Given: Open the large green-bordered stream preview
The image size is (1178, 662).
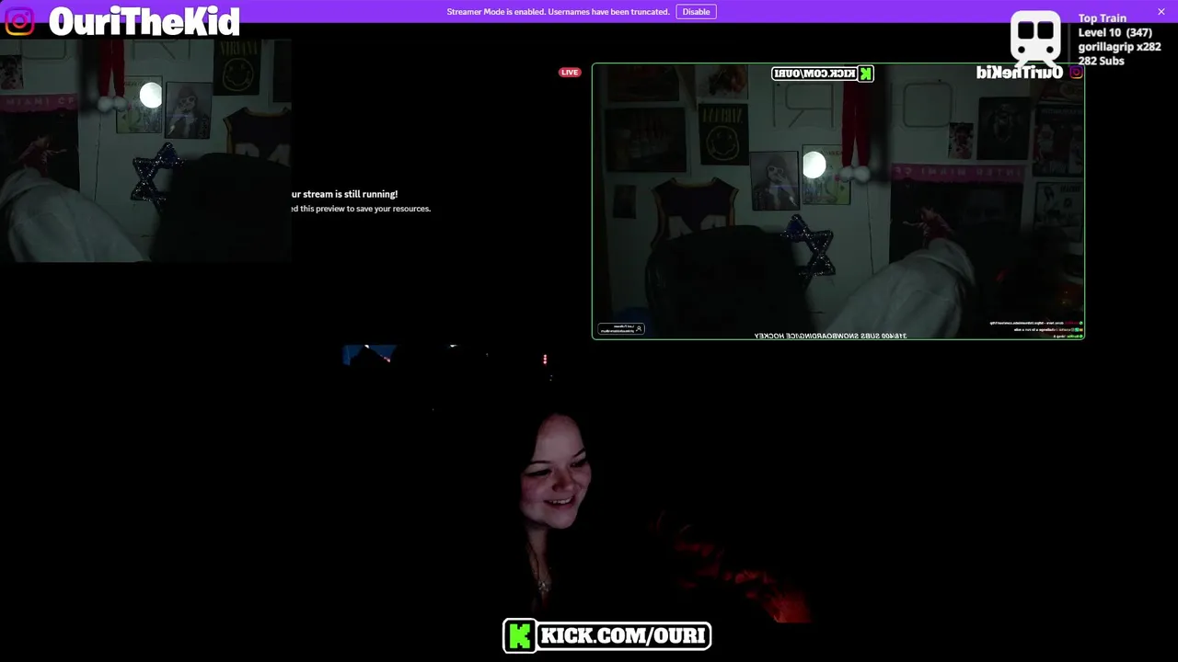Looking at the screenshot, I should (838, 201).
